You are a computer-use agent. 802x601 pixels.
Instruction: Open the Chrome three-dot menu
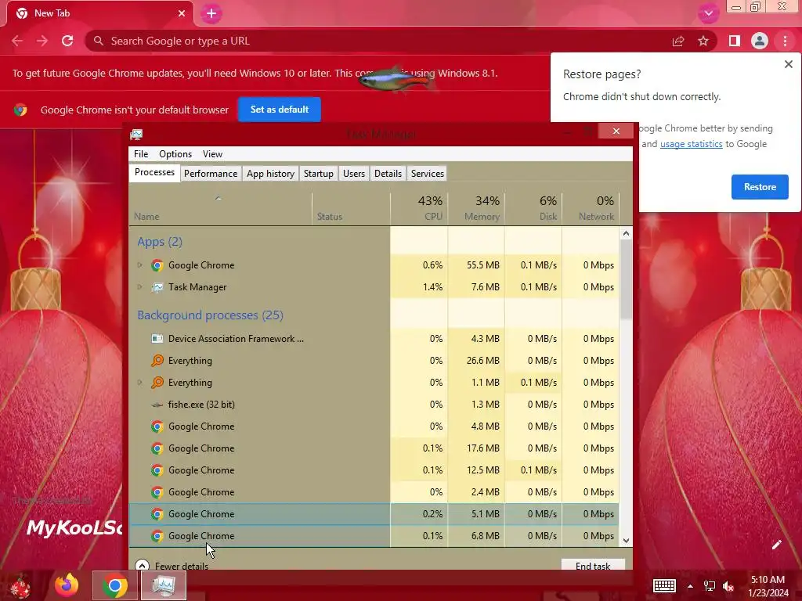pyautogui.click(x=785, y=41)
